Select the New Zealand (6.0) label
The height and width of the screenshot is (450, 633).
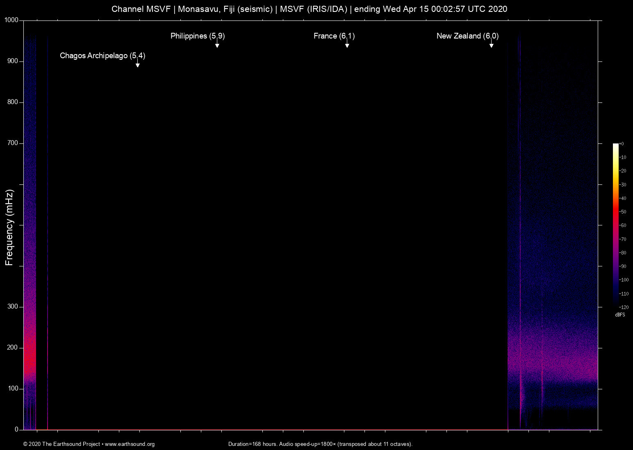467,36
